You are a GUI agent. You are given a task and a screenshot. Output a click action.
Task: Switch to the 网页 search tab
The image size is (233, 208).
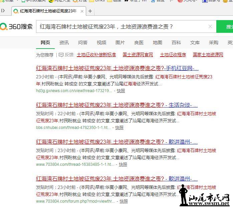45,43
